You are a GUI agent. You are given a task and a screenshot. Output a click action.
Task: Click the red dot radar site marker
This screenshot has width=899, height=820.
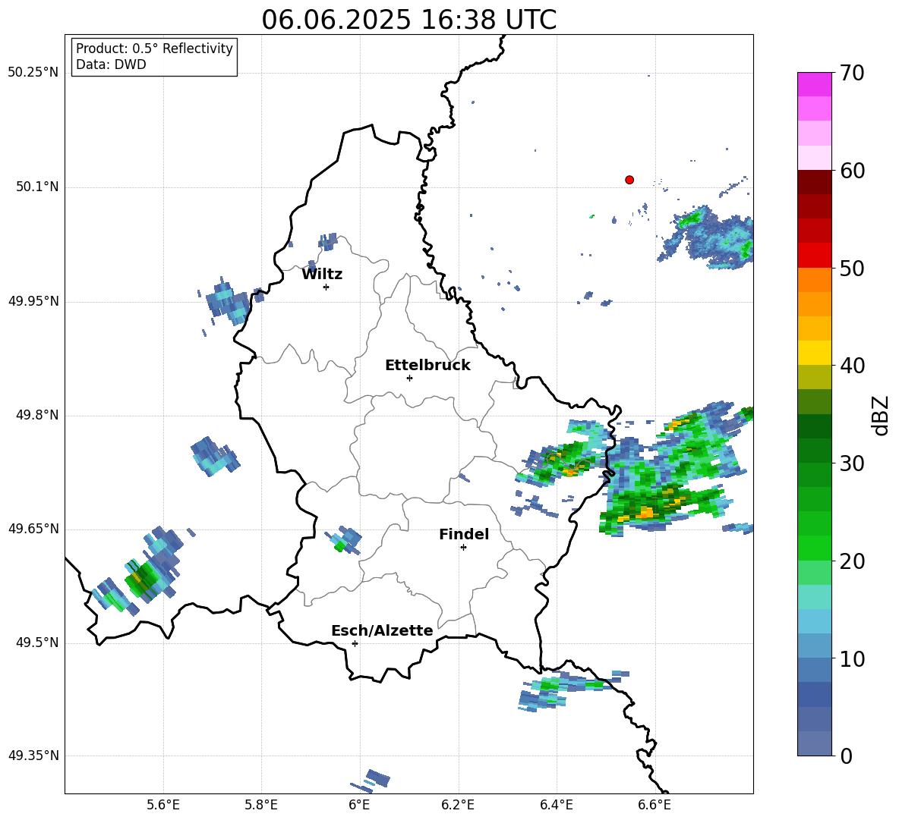(629, 180)
